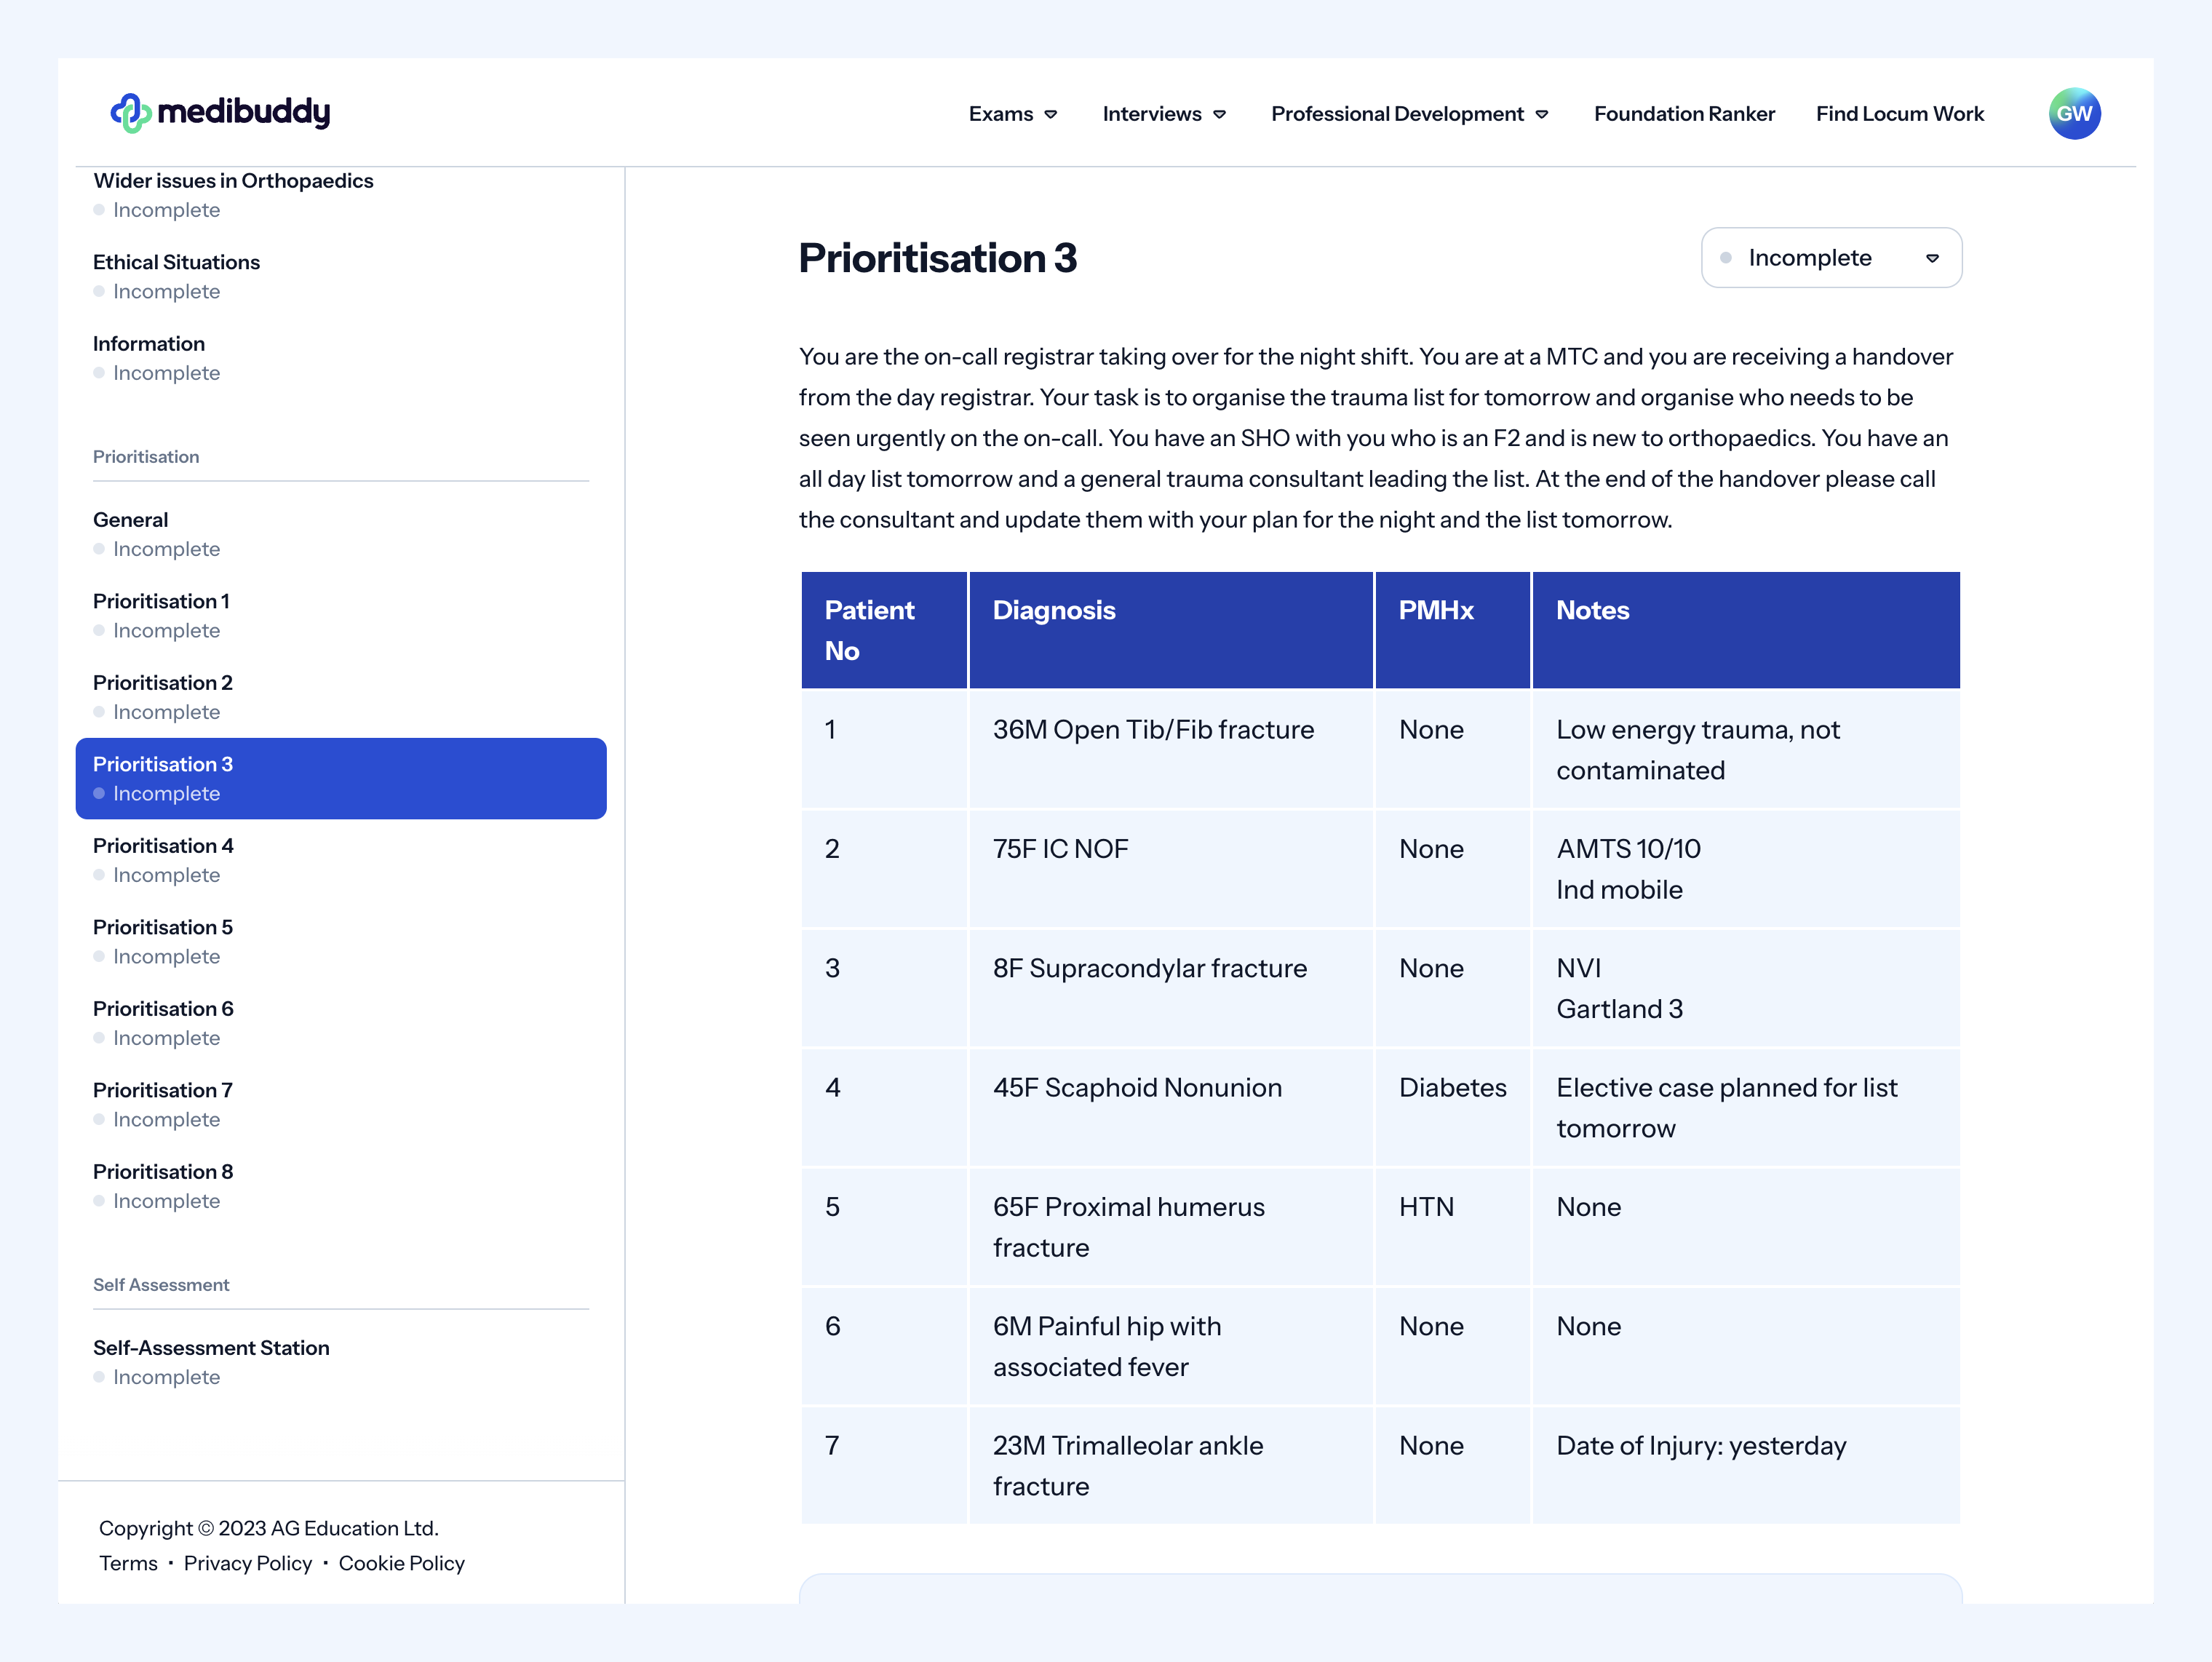The height and width of the screenshot is (1662, 2212).
Task: Click the HTN PMHx cell
Action: pos(1452,1226)
